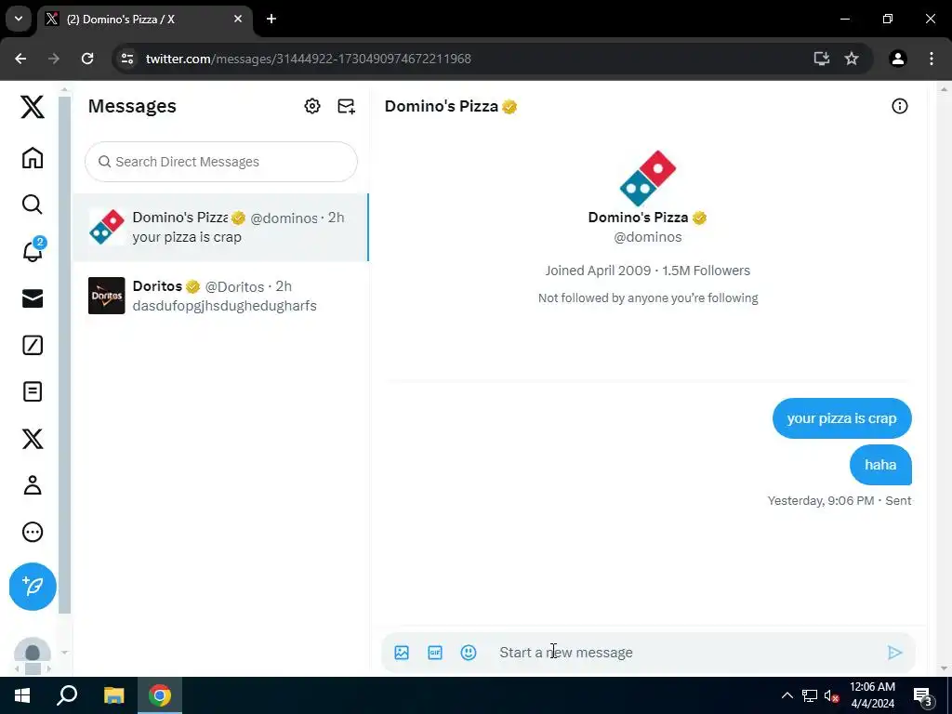Open the Premium X icon in sidebar
Image resolution: width=952 pixels, height=714 pixels.
tap(33, 439)
